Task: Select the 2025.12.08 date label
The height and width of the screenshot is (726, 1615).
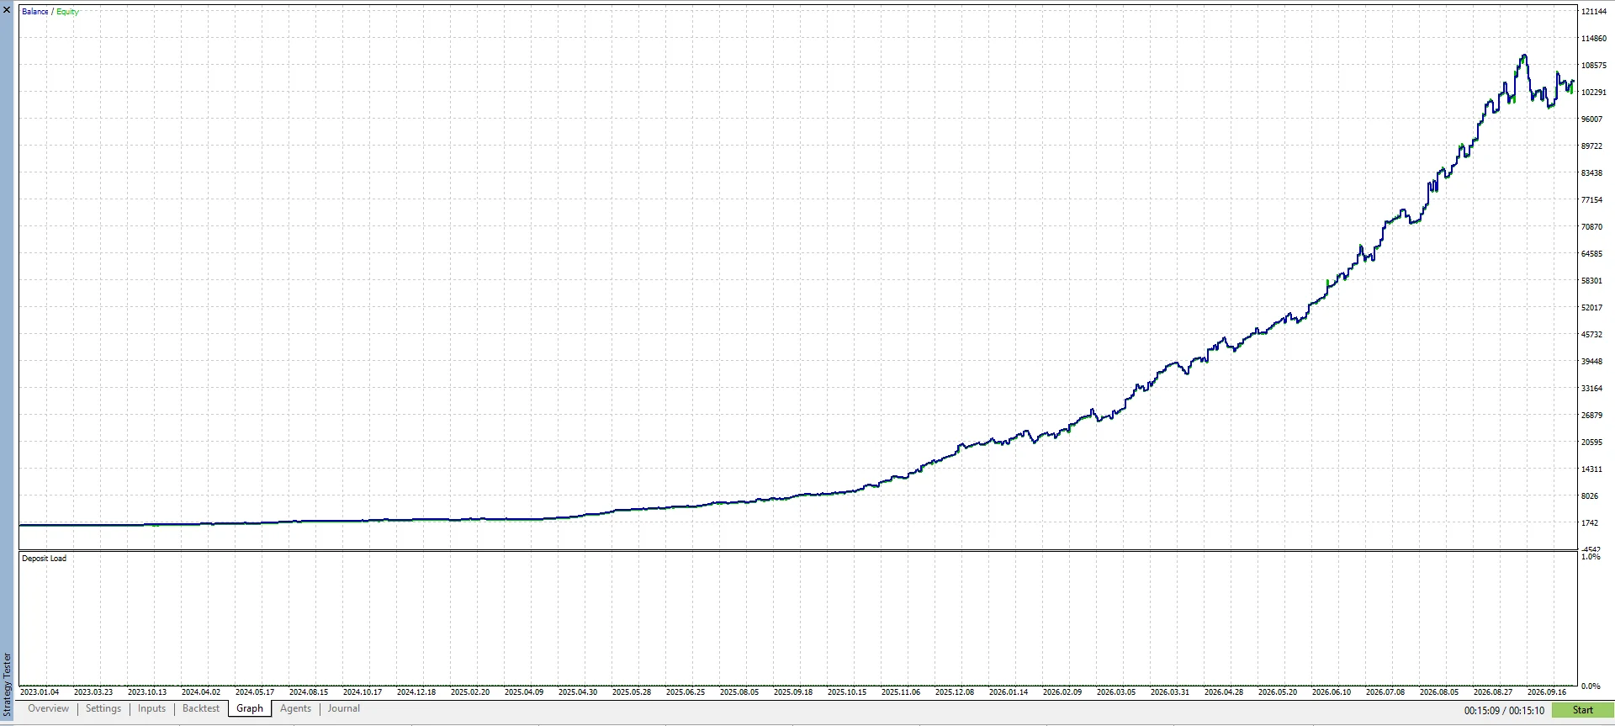Action: pos(955,692)
